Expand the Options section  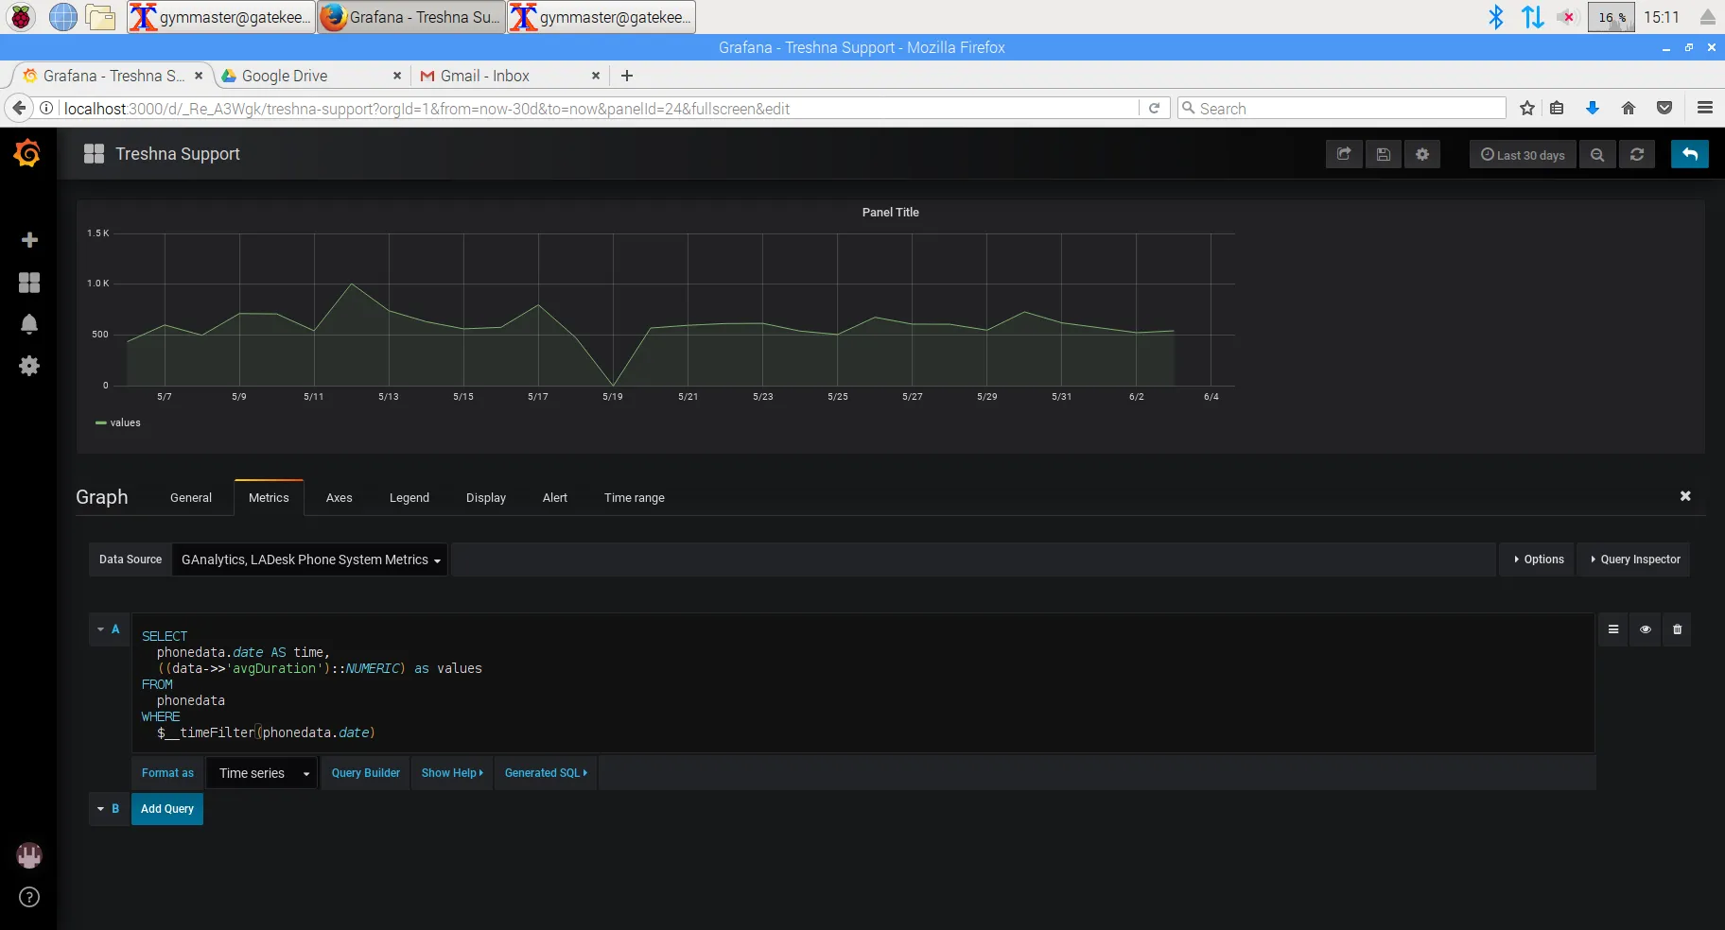point(1539,560)
